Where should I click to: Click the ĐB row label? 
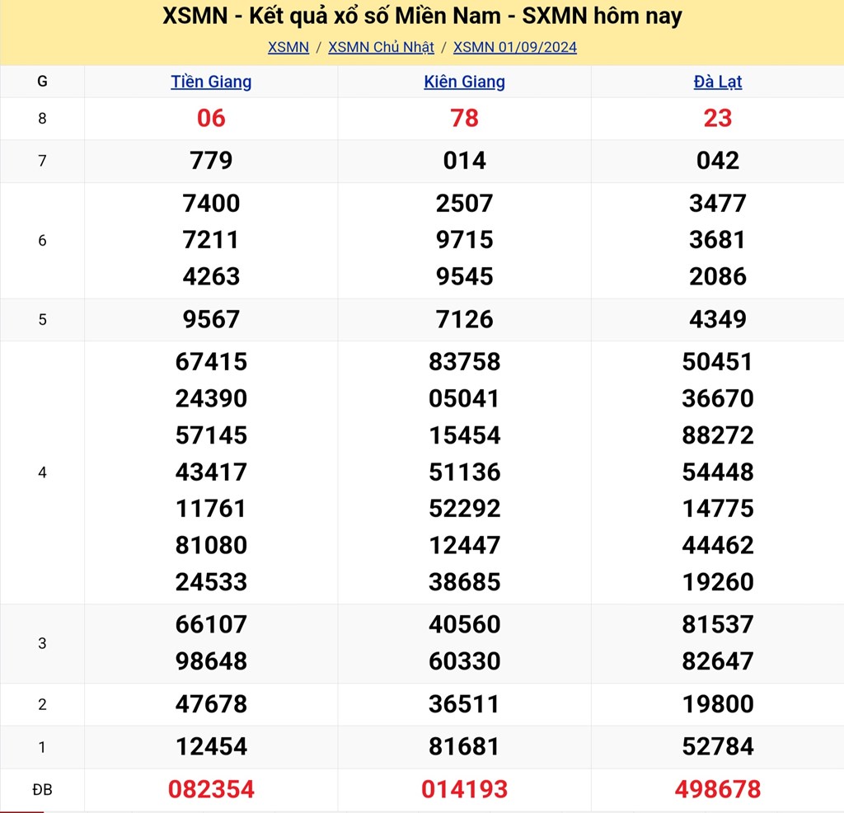coord(42,790)
